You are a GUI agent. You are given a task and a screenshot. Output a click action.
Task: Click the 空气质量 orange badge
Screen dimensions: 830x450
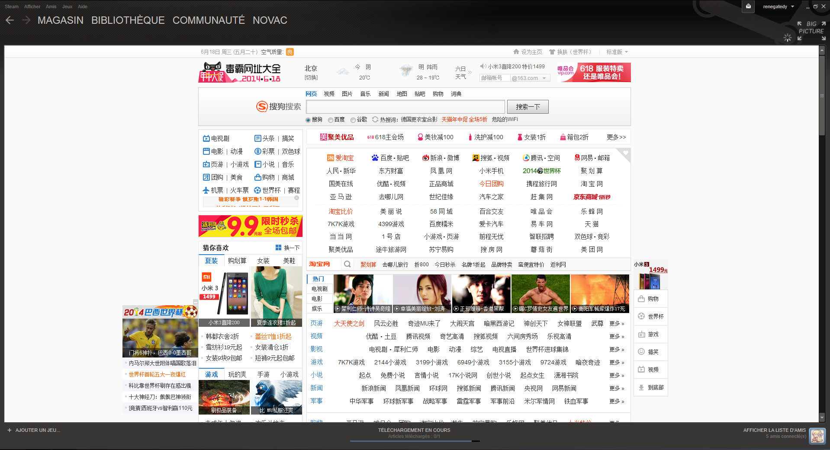coord(290,52)
